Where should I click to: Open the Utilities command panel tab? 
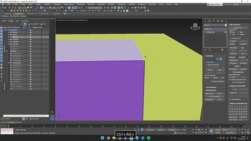(226, 21)
